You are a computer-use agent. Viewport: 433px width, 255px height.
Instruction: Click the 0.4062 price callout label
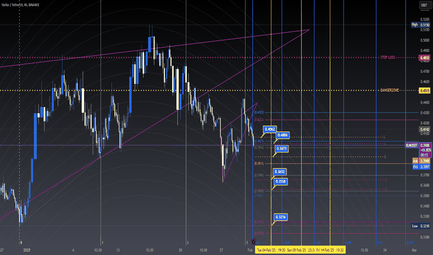(269, 129)
